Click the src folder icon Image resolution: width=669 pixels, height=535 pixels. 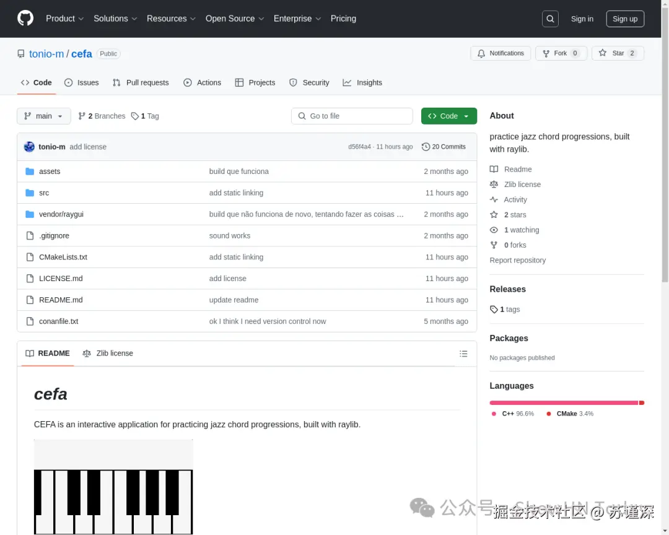pos(30,193)
